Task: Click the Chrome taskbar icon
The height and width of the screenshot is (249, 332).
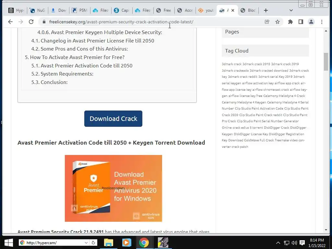Action: tap(144, 243)
